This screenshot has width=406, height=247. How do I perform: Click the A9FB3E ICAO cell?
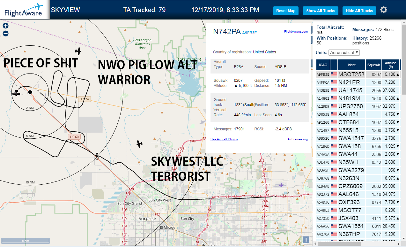point(323,74)
